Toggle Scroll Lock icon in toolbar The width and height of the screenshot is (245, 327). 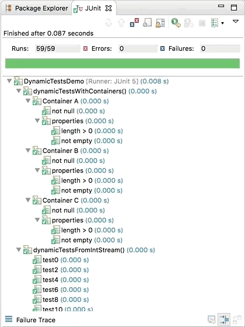[160, 23]
